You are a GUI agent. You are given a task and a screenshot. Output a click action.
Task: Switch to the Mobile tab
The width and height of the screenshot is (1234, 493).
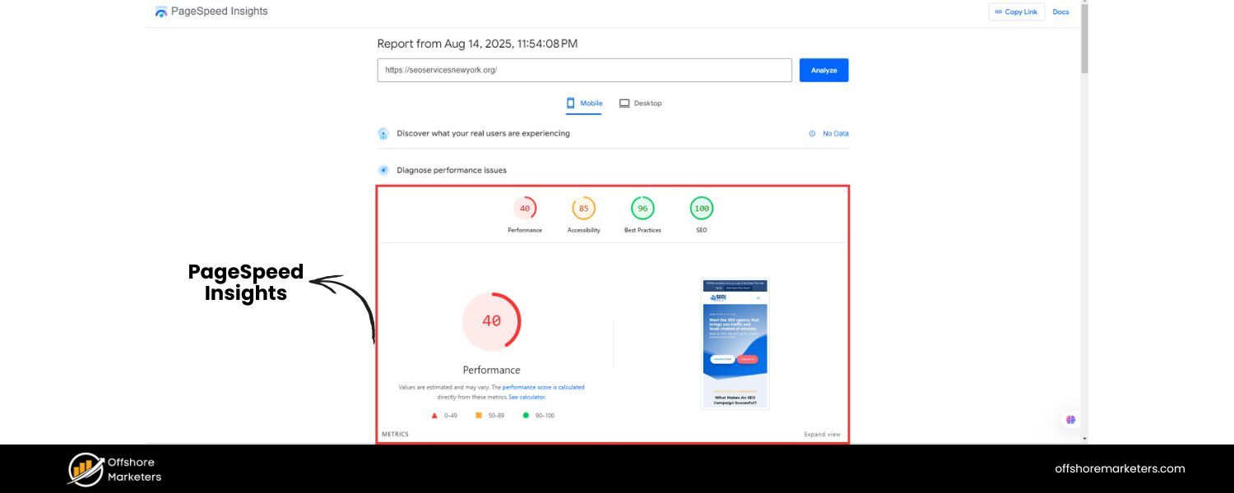click(x=584, y=103)
